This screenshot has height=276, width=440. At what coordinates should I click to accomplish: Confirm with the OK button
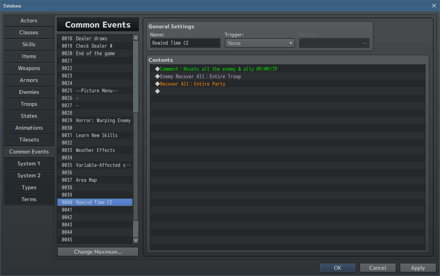pos(337,268)
